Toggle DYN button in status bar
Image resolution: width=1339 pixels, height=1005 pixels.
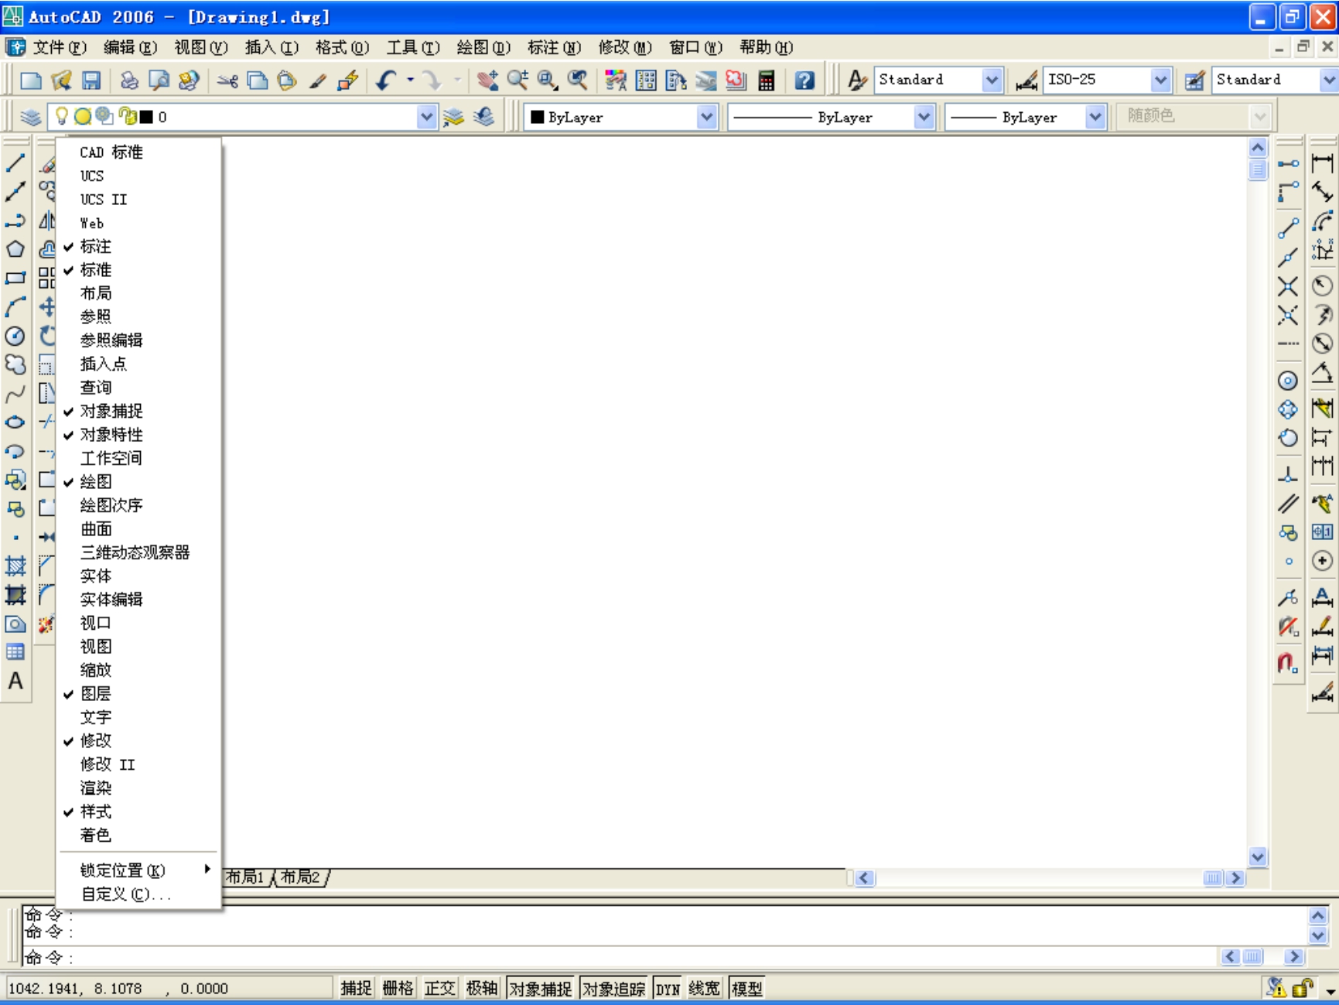[668, 988]
